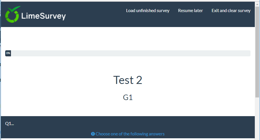Screen dimensions: 260x140
Task: Click the LimeSurvey wordmark text
Action: coord(44,16)
